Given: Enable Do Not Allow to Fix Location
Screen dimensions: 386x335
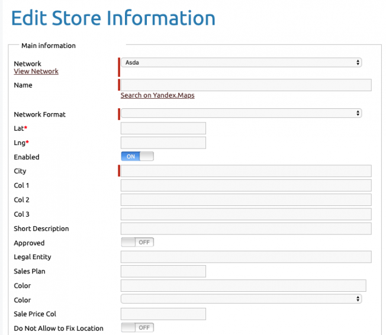Looking at the screenshot, I should 137,328.
